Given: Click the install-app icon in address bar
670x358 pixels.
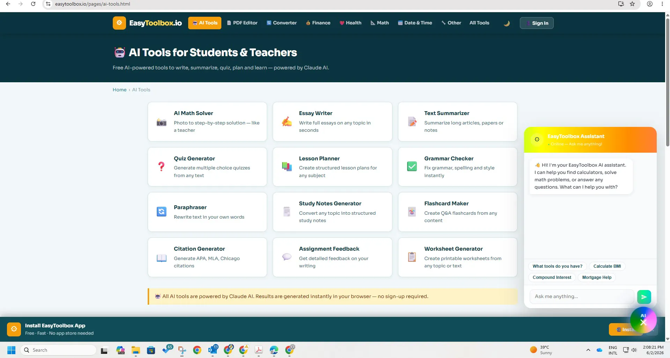Looking at the screenshot, I should pos(621,4).
